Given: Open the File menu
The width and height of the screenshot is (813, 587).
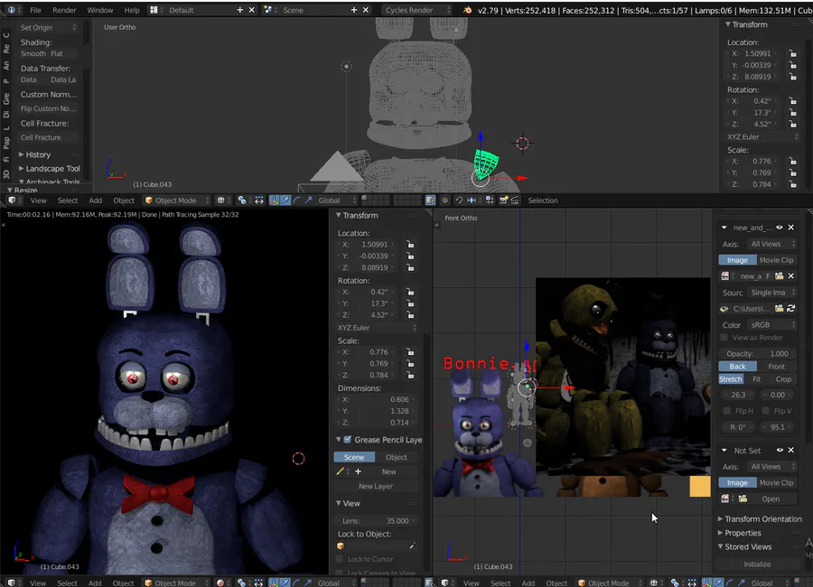Looking at the screenshot, I should (36, 10).
